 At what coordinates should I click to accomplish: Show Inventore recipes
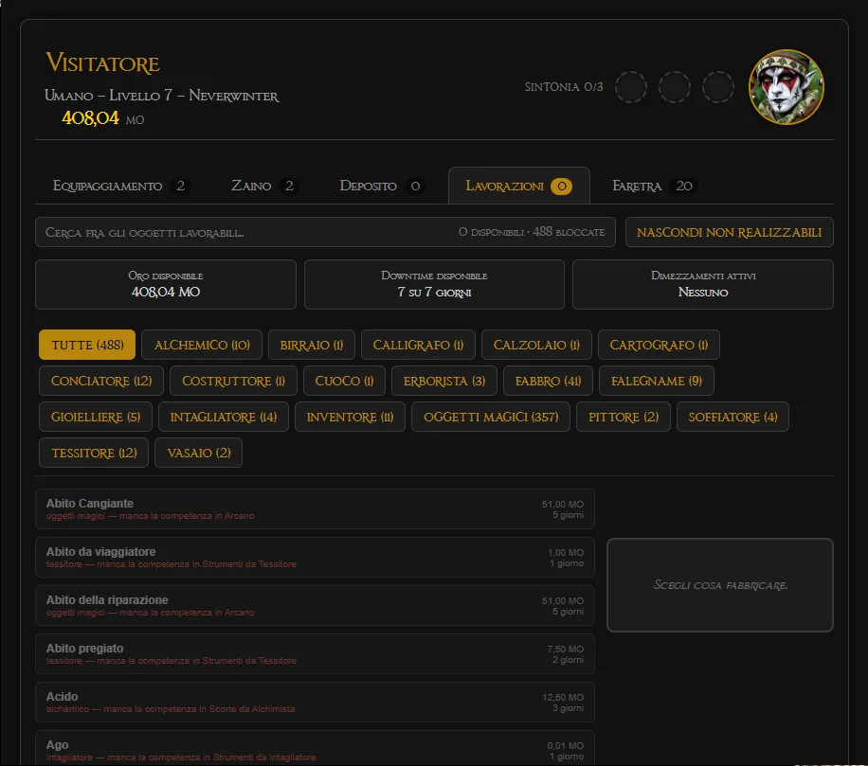coord(350,417)
